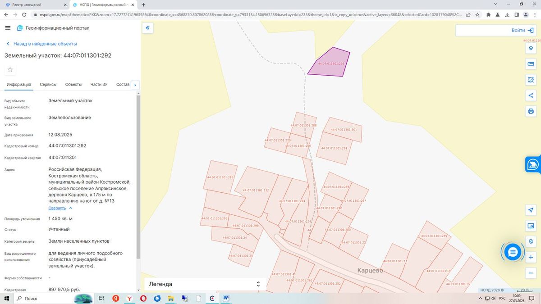Click the assignment date 12.08.2025

click(x=60, y=135)
